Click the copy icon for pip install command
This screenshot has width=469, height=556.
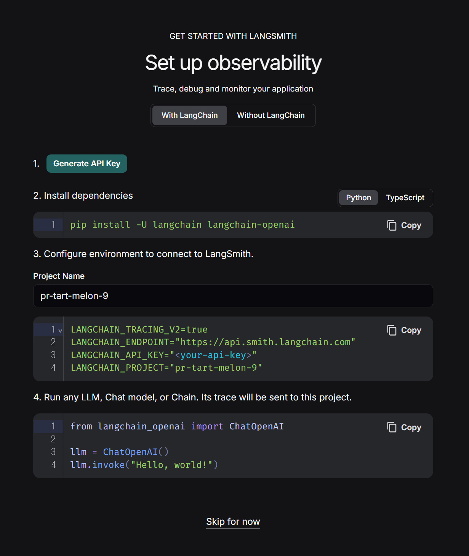pos(392,225)
